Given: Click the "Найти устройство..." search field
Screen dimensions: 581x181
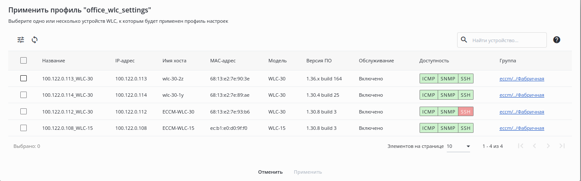Looking at the screenshot, I should tap(507, 40).
